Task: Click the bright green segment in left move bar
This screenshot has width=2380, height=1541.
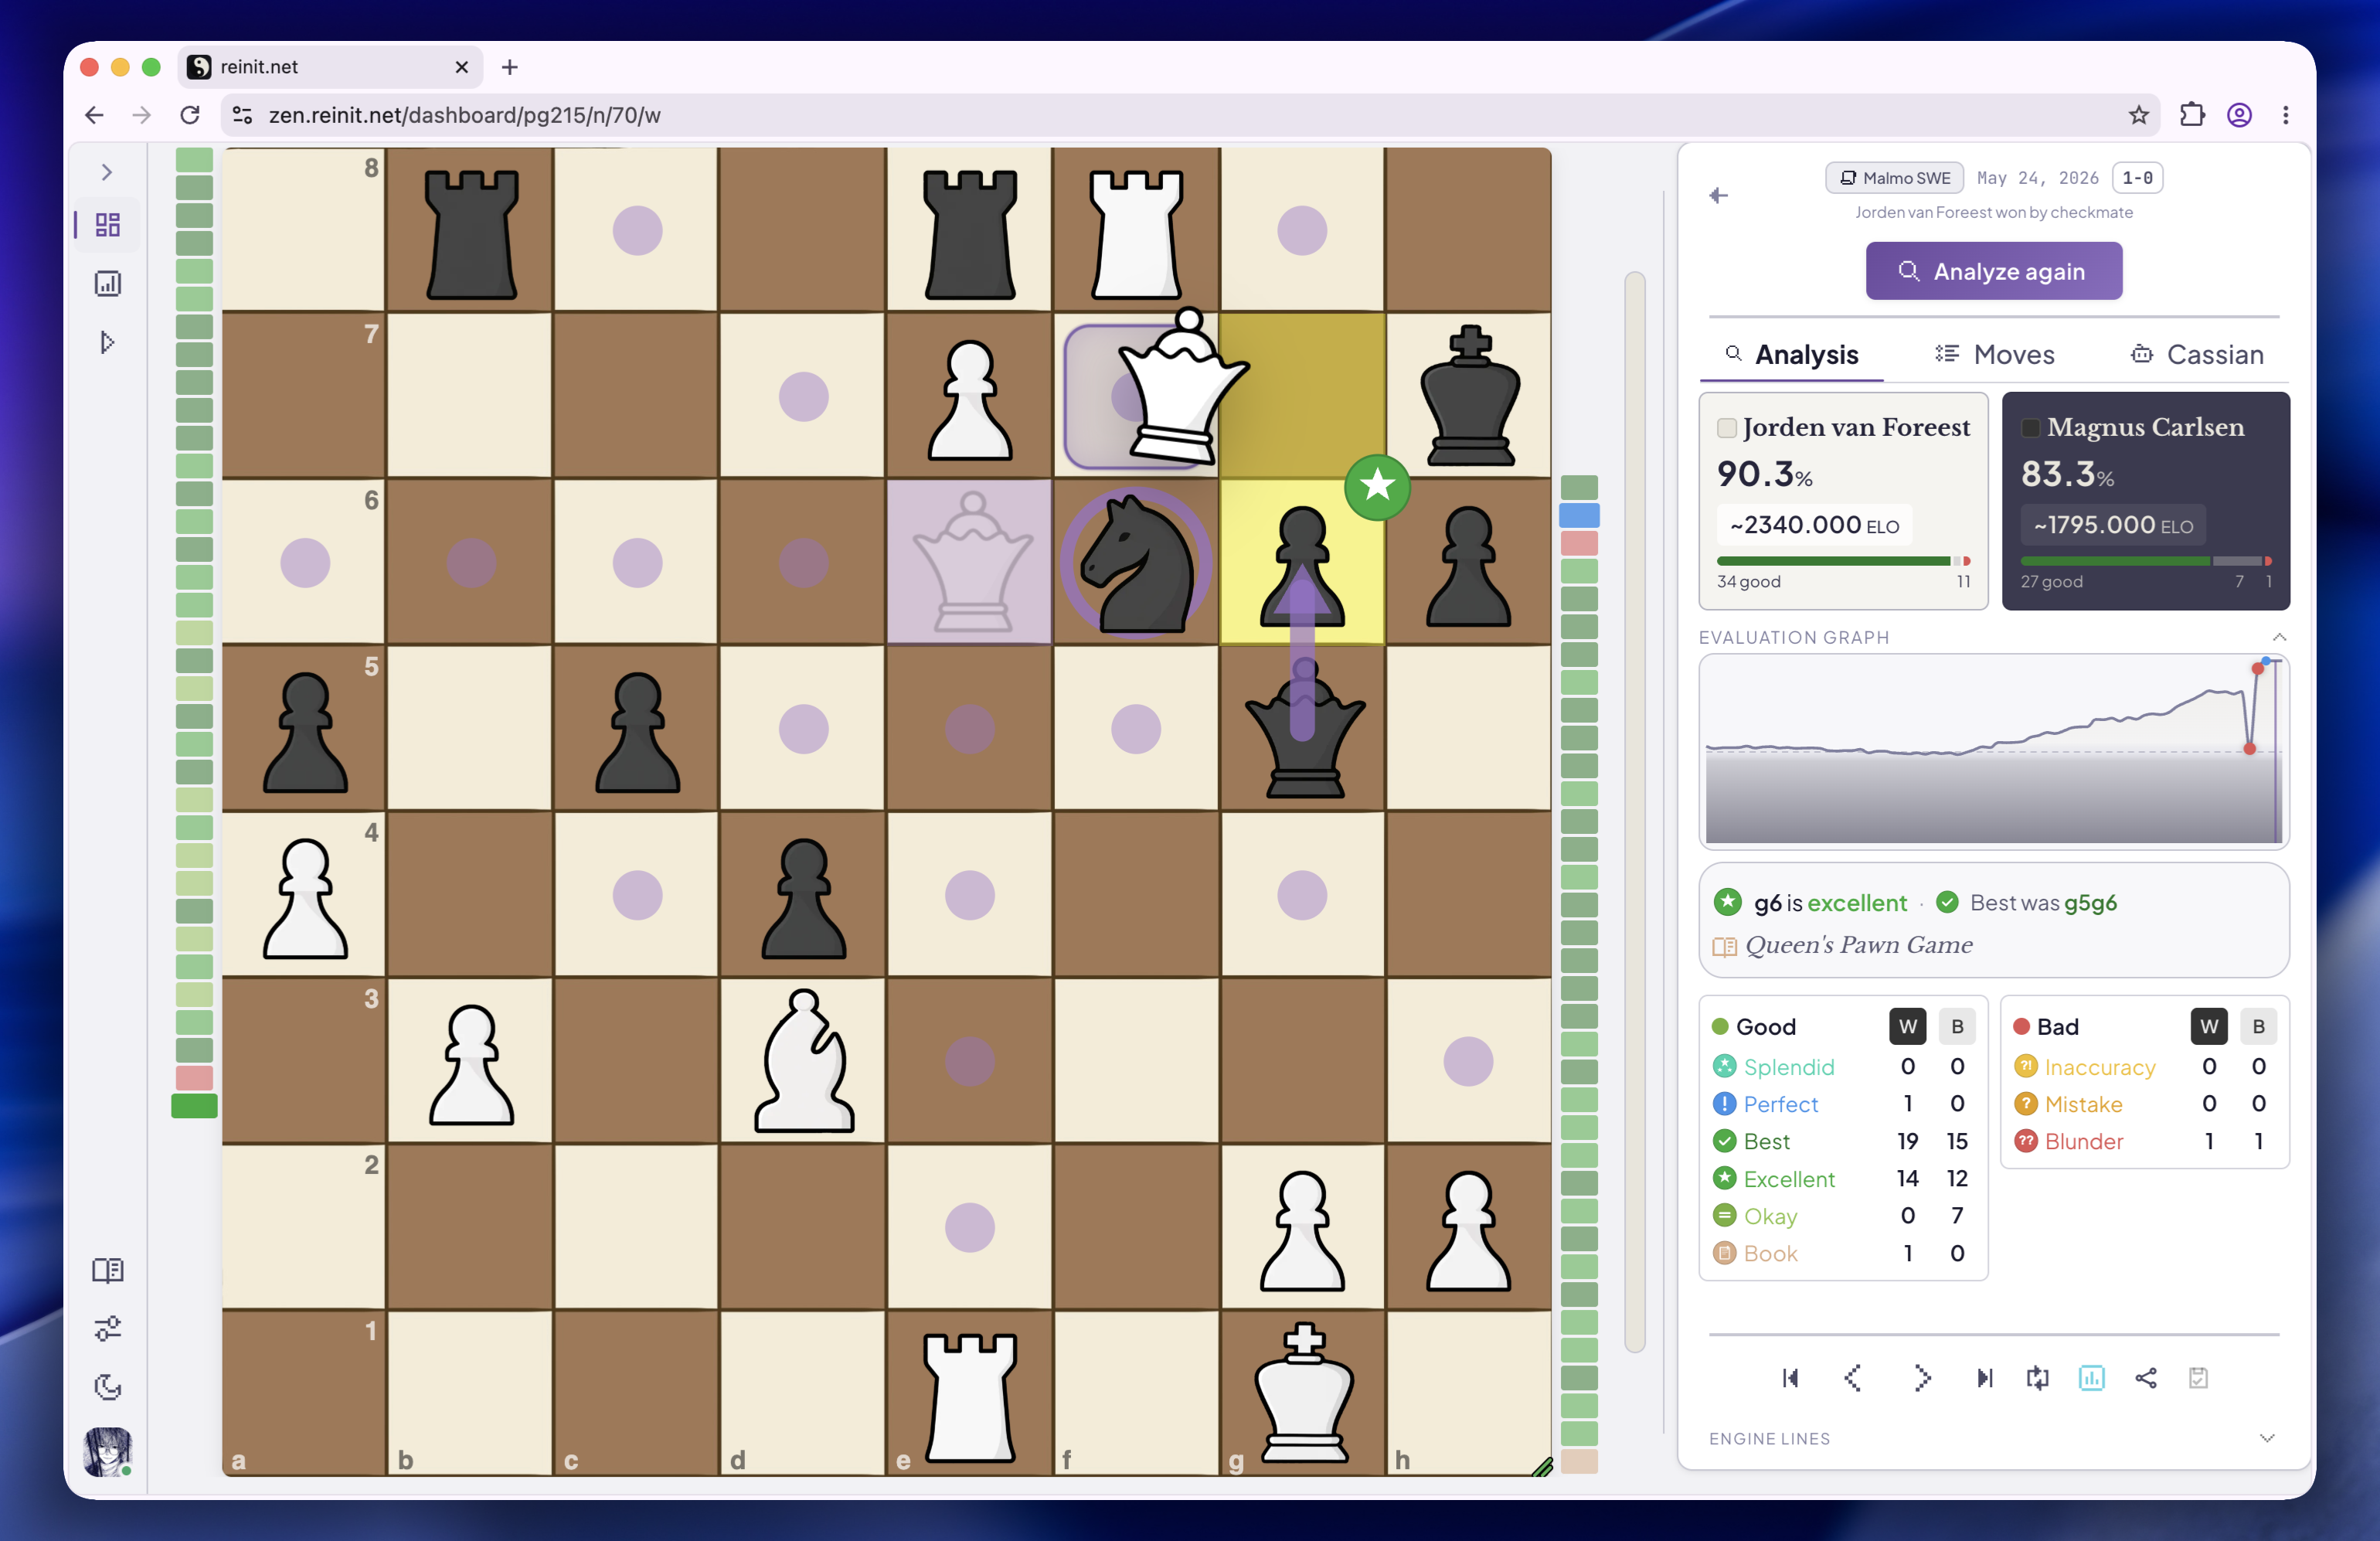Action: (x=194, y=1106)
